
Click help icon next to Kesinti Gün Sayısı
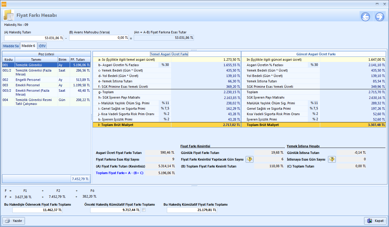point(250,159)
